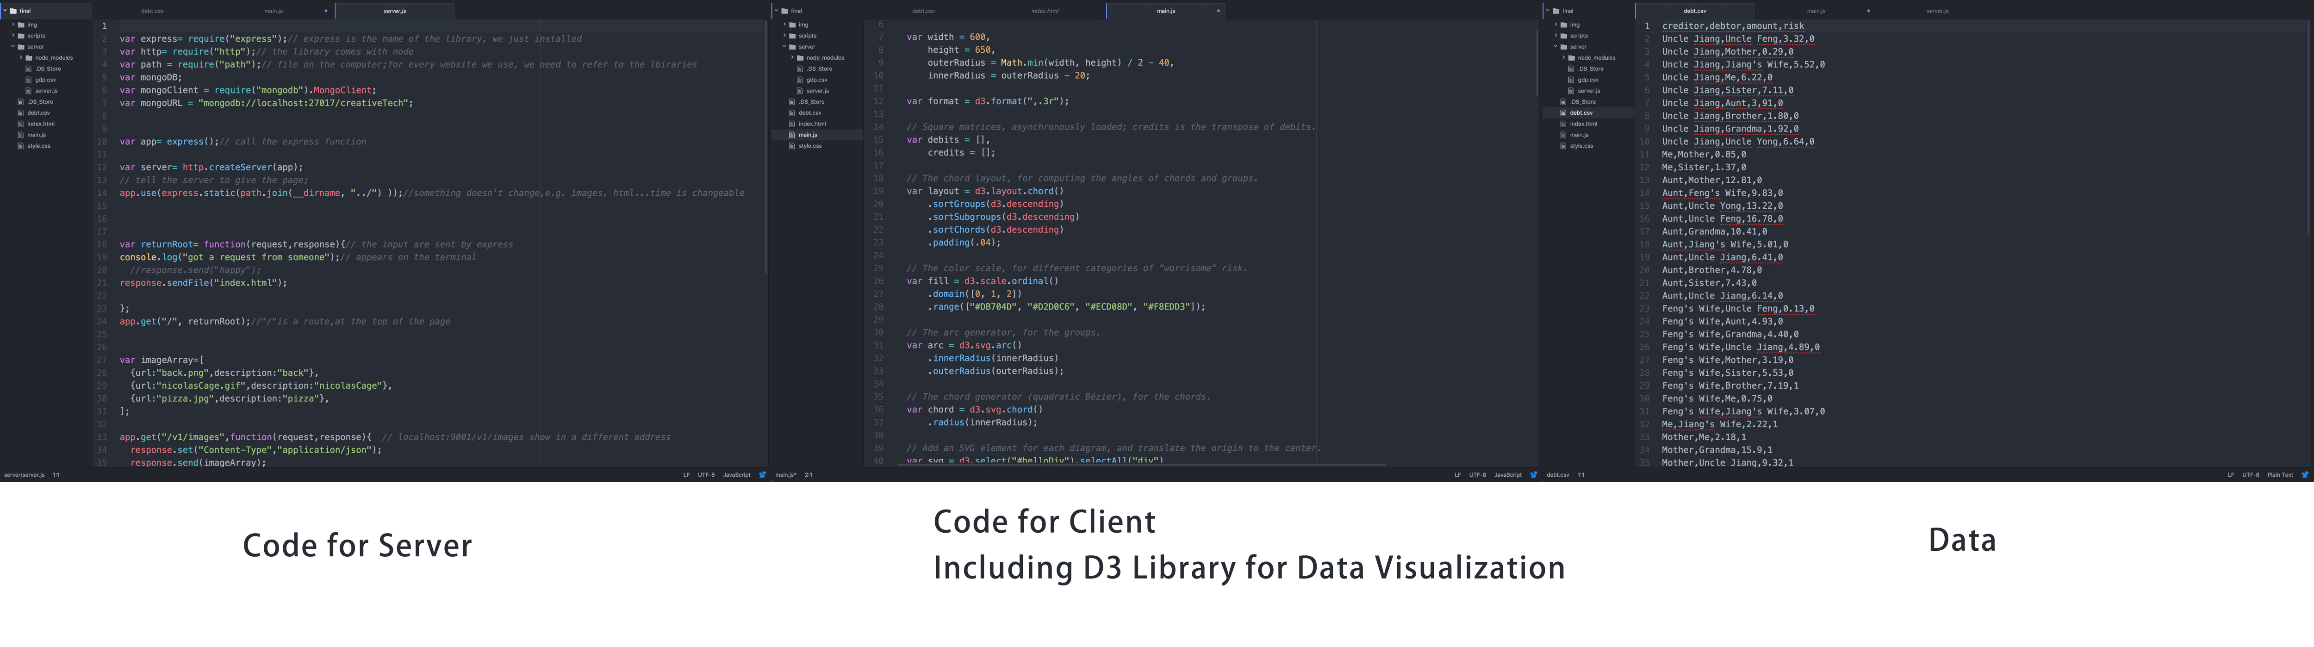Switch to index.html tab in middle window
The image size is (2314, 647).
pos(1045,11)
